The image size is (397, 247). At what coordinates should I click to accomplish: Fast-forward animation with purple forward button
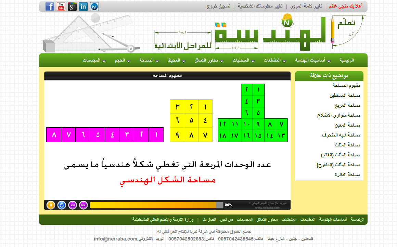(83, 205)
